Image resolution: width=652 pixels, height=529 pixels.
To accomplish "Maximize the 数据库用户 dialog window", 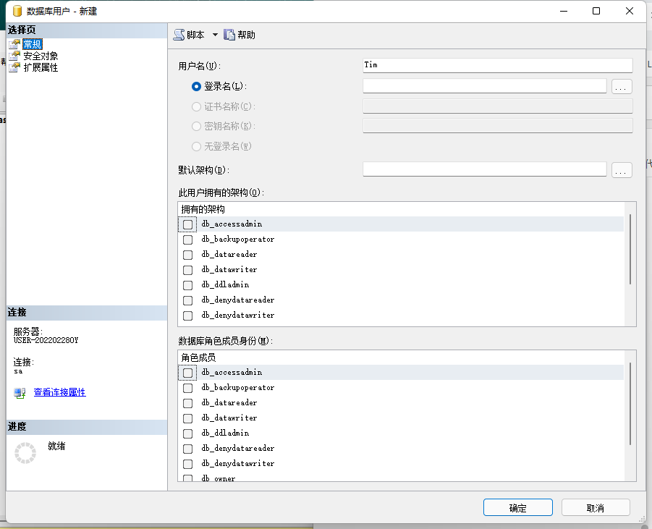I will [x=596, y=12].
